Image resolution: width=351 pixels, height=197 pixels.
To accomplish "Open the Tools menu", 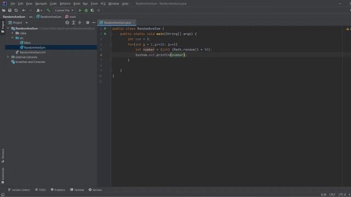I will click(94, 4).
